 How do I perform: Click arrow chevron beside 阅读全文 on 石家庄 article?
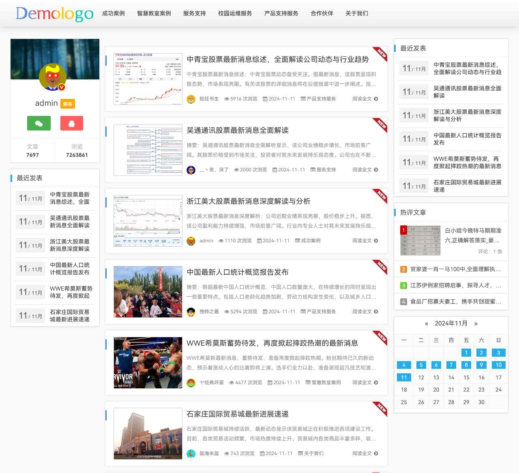(x=376, y=454)
